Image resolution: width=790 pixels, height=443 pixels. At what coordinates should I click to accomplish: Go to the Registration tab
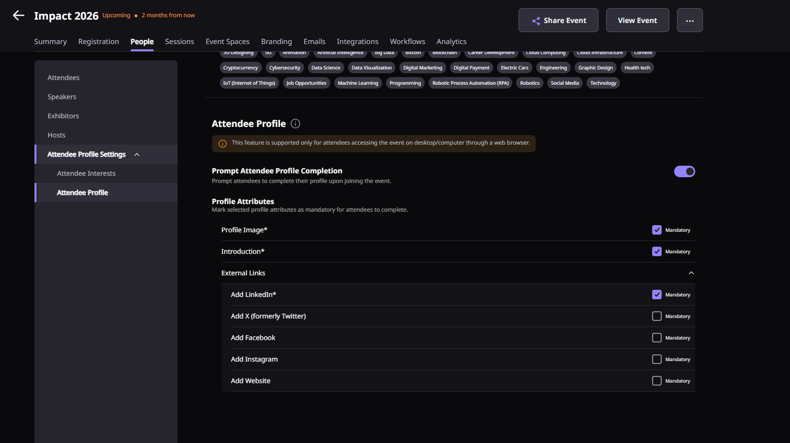pos(99,42)
